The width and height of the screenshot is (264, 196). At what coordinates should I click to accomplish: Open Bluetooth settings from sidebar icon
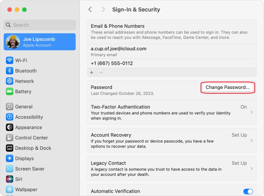tap(9, 71)
